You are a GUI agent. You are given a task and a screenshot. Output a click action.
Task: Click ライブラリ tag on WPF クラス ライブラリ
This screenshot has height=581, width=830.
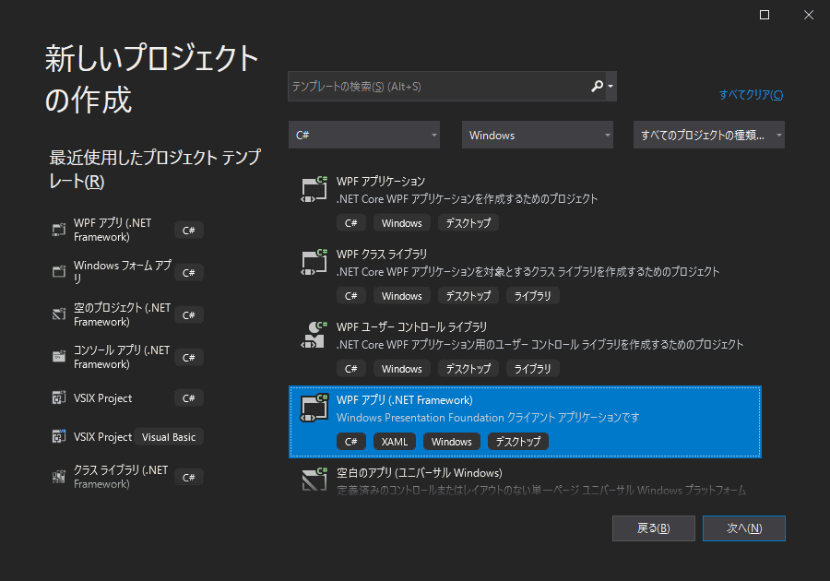[532, 296]
